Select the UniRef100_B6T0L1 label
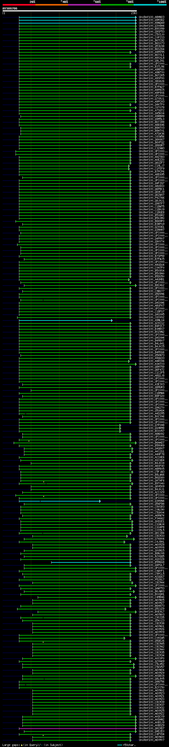The image size is (169, 747). coord(151,55)
